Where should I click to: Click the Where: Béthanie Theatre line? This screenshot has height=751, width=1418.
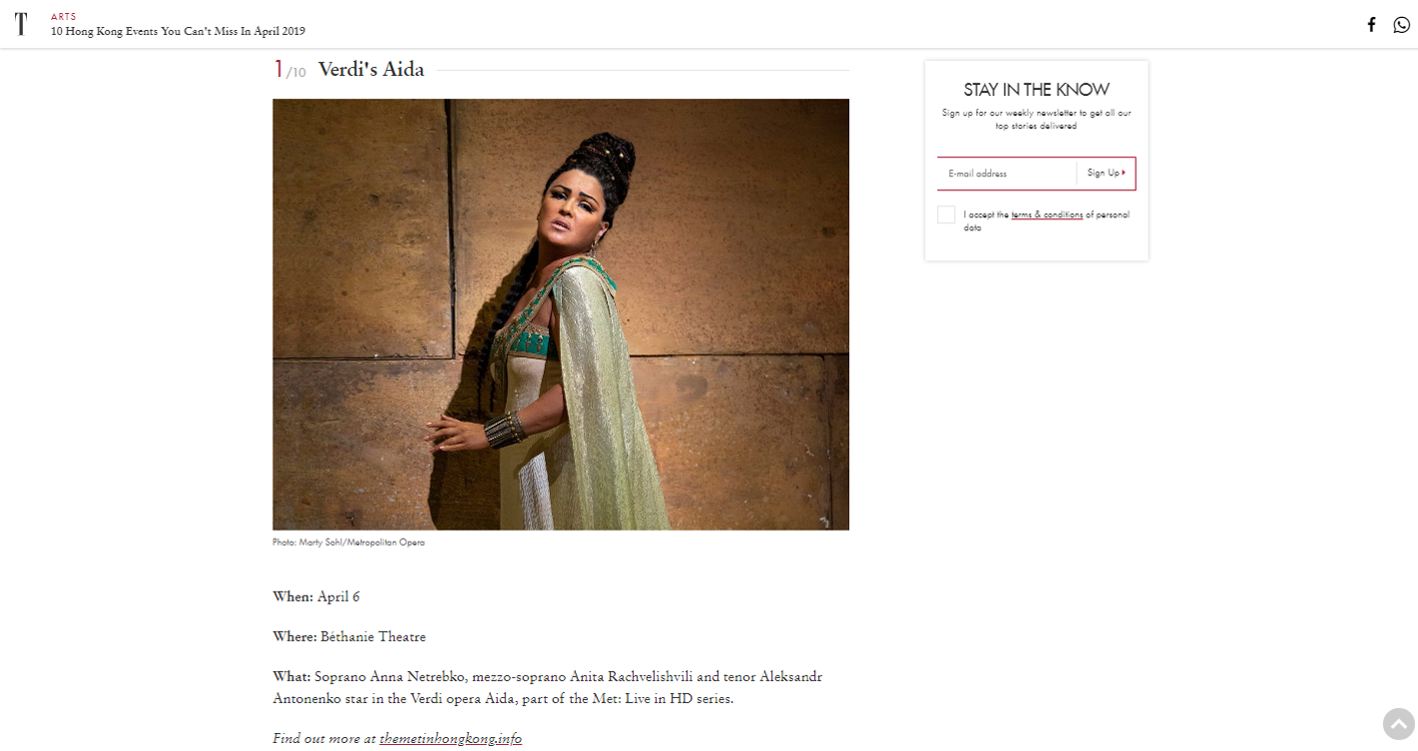coord(349,637)
